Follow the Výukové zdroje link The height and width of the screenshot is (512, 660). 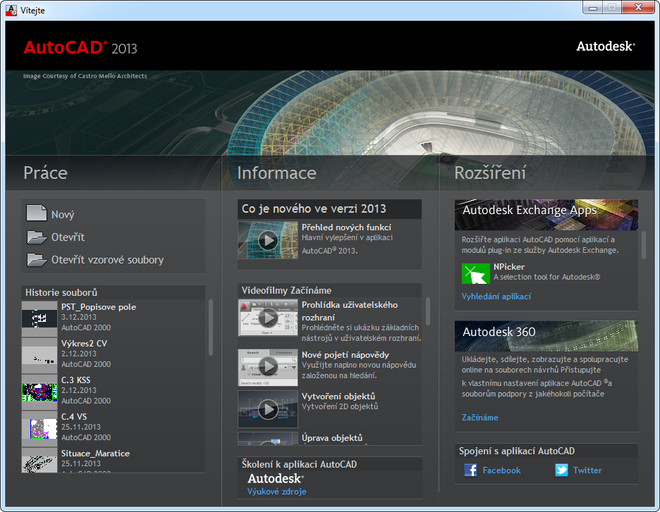[x=276, y=492]
